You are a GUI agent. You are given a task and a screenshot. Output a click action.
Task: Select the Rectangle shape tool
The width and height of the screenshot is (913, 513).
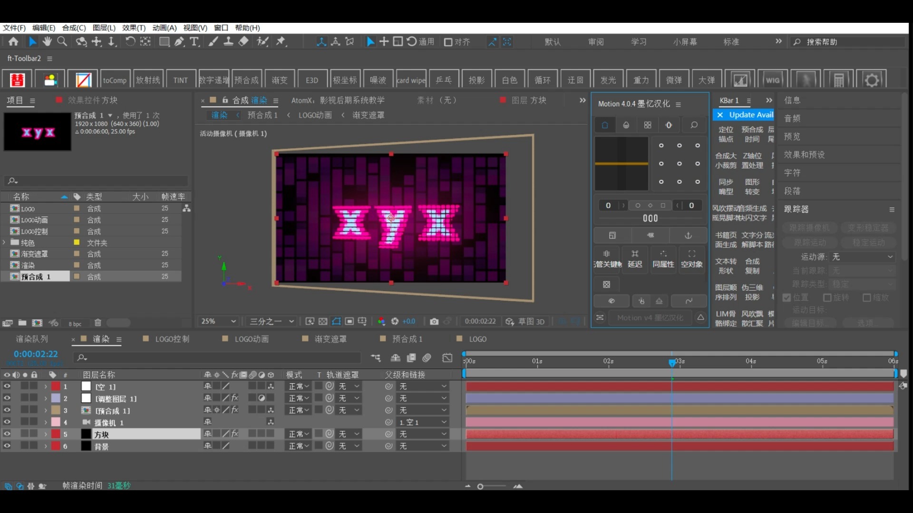pos(164,42)
